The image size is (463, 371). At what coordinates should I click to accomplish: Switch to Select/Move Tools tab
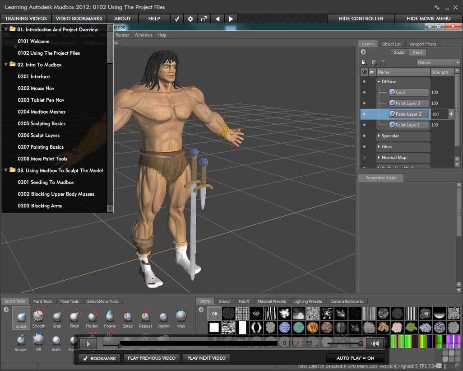(x=103, y=301)
